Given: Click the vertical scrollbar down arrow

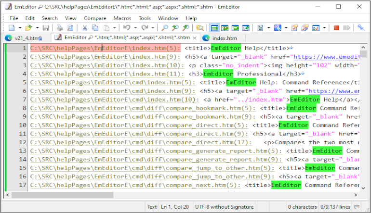Looking at the screenshot, I should tap(363, 188).
